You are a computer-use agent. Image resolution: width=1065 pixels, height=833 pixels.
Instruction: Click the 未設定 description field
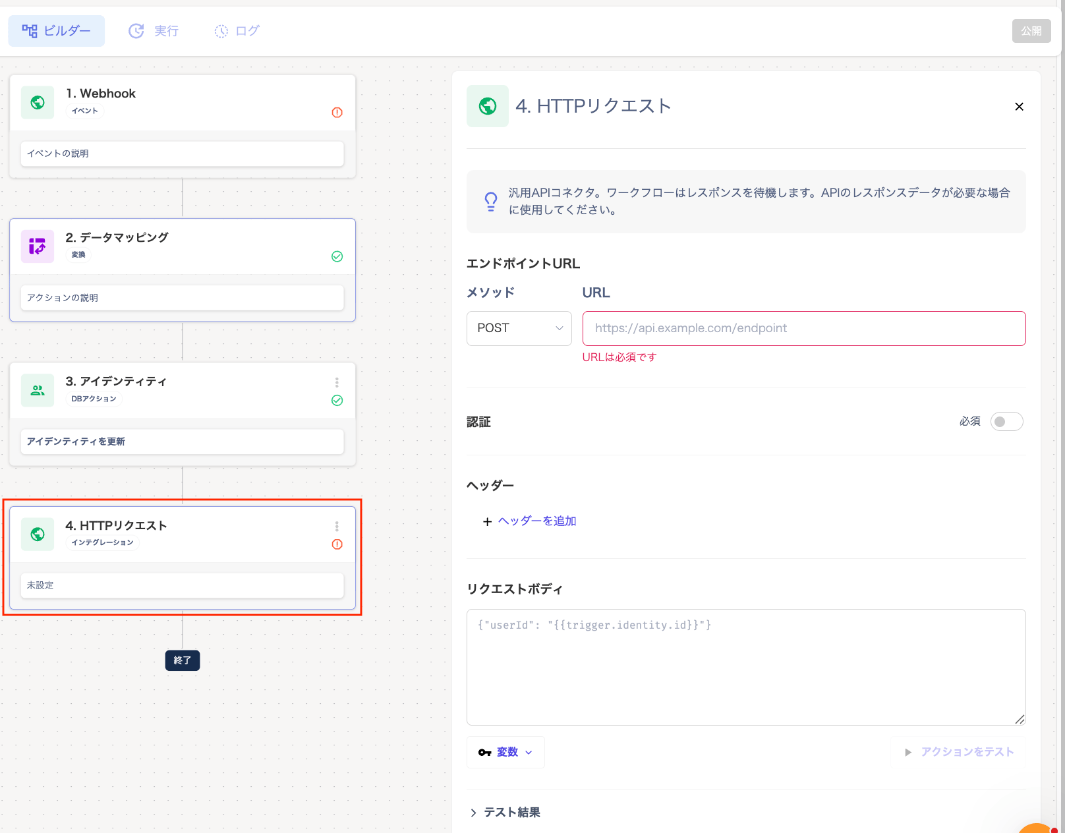coord(183,585)
